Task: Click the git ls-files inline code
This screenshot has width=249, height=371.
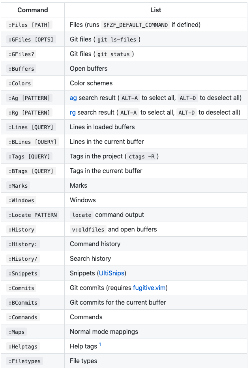Action: (117, 40)
